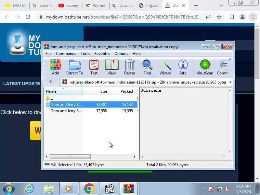
Task: Click the WinRAR taskbar icon
Action: click(x=129, y=188)
